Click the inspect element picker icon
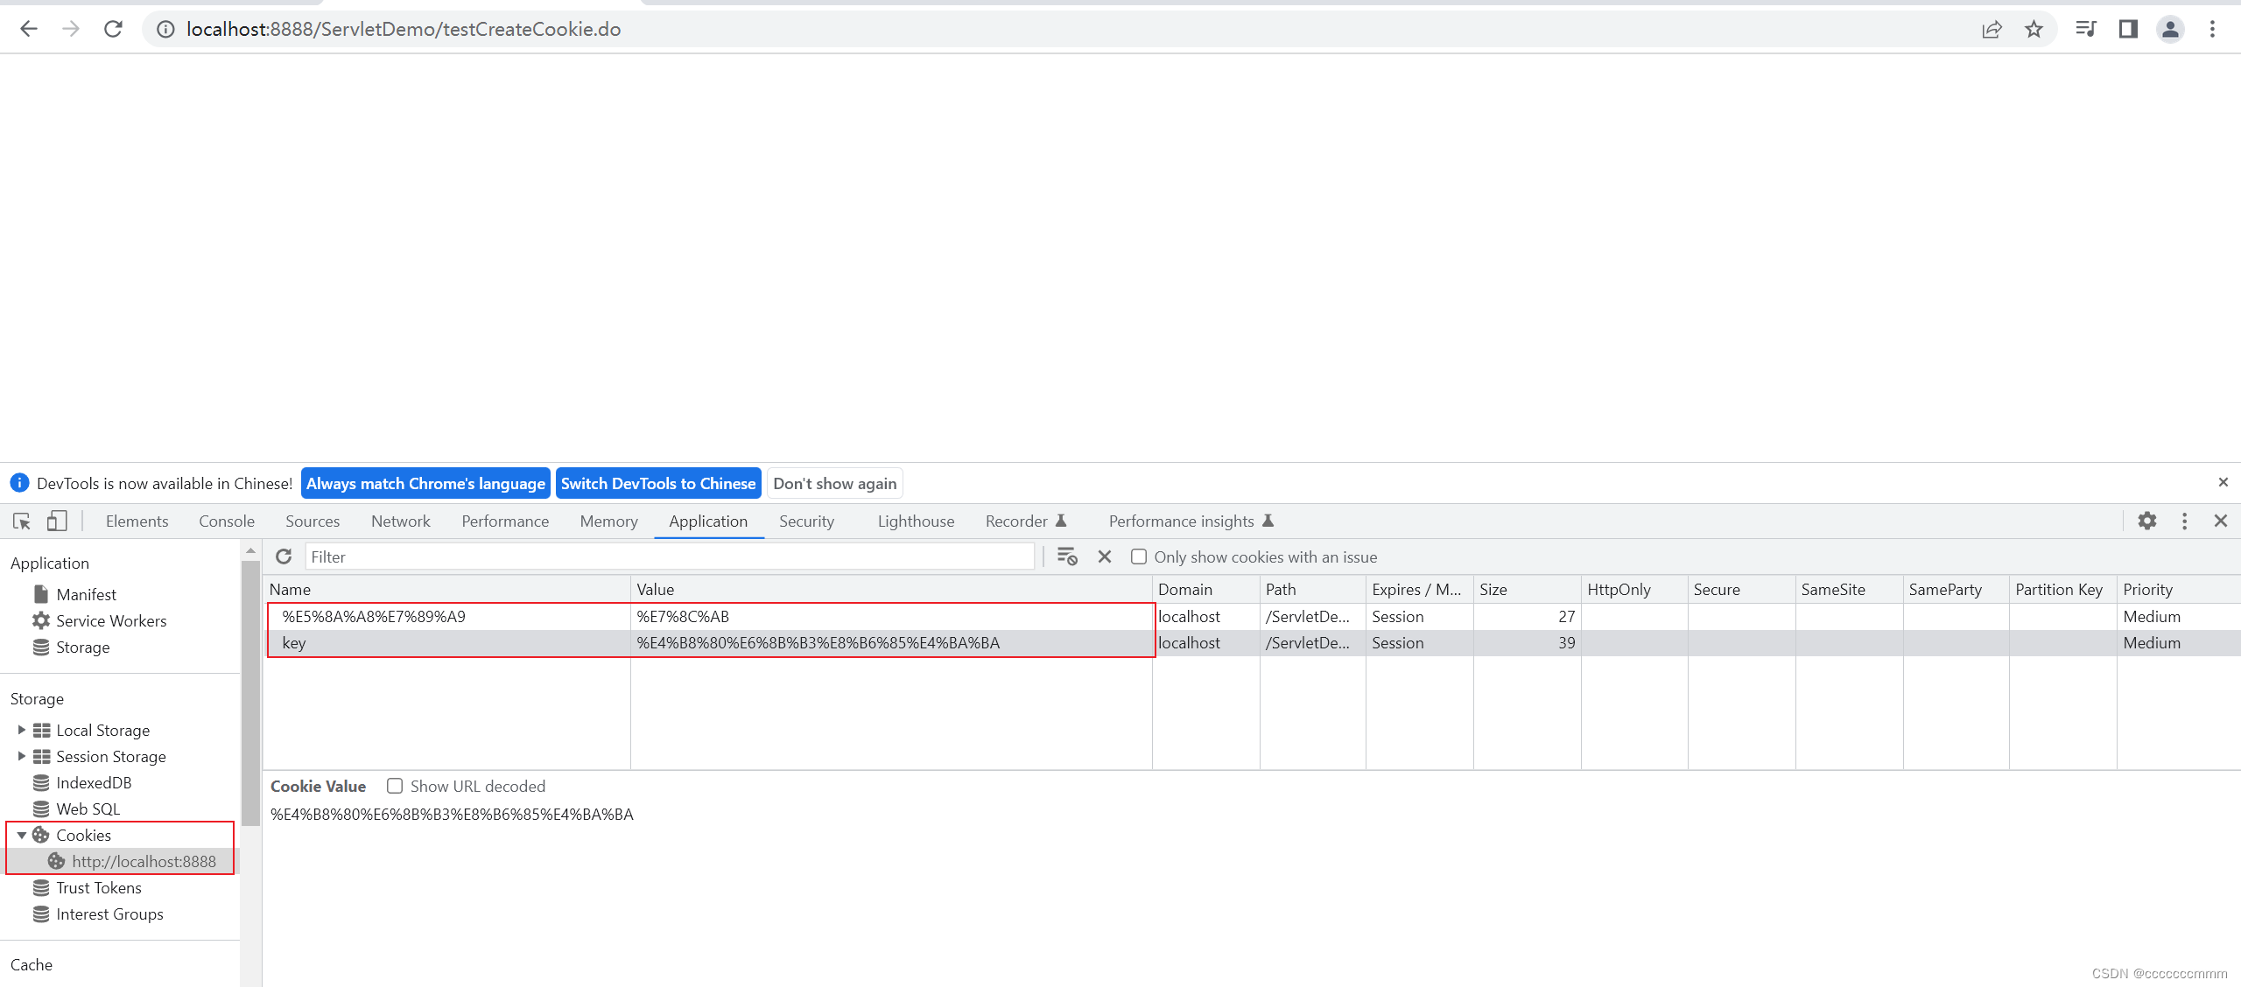This screenshot has height=987, width=2241. click(x=22, y=521)
